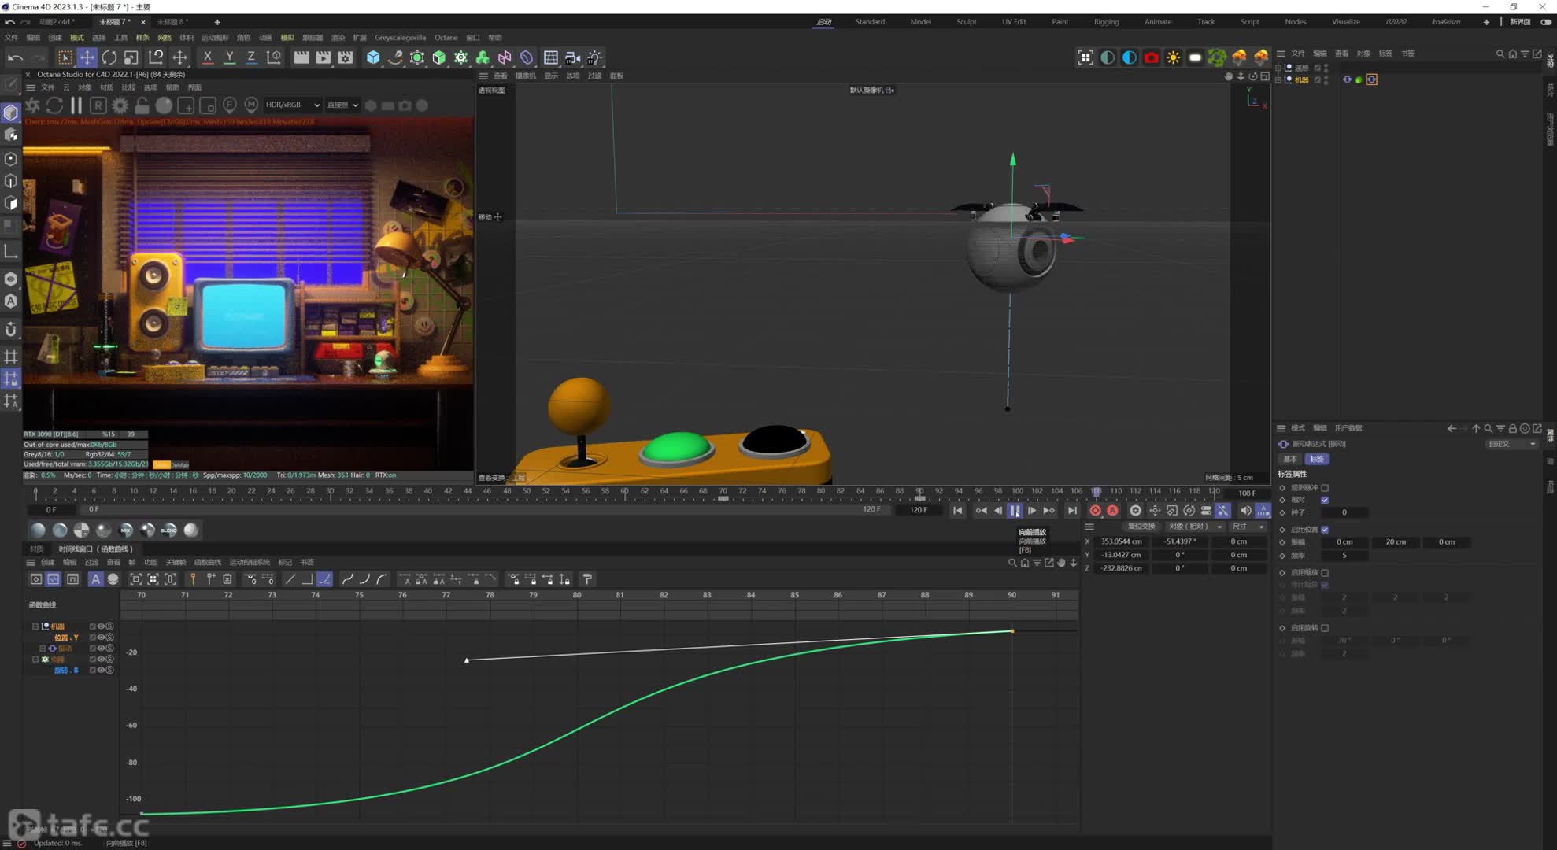The width and height of the screenshot is (1557, 850).
Task: Select the Rotate tool in top toolbar
Action: point(109,57)
